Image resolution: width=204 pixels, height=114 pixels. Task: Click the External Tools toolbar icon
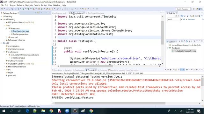click(x=33, y=9)
